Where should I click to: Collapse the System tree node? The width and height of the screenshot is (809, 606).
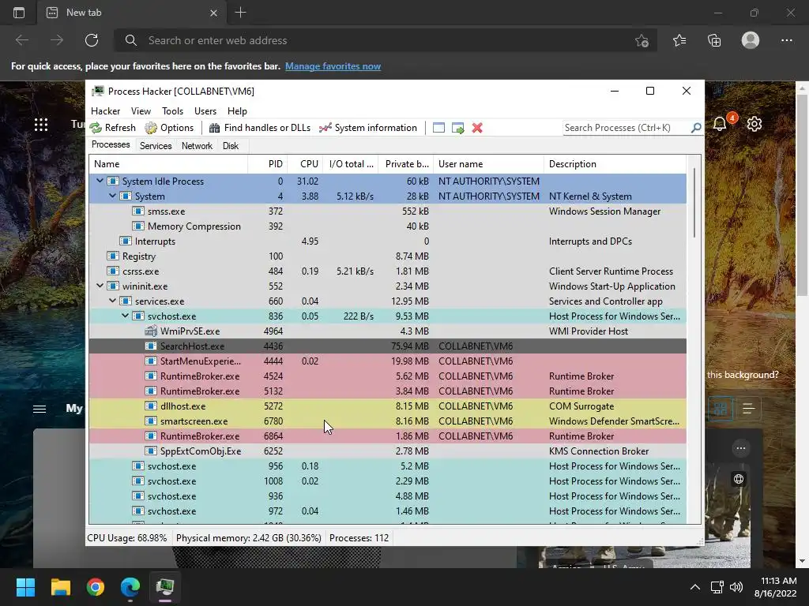coord(112,196)
